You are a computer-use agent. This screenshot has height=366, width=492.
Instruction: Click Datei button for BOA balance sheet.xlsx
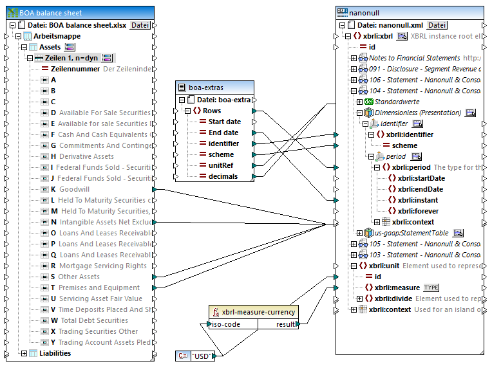[x=140, y=25]
